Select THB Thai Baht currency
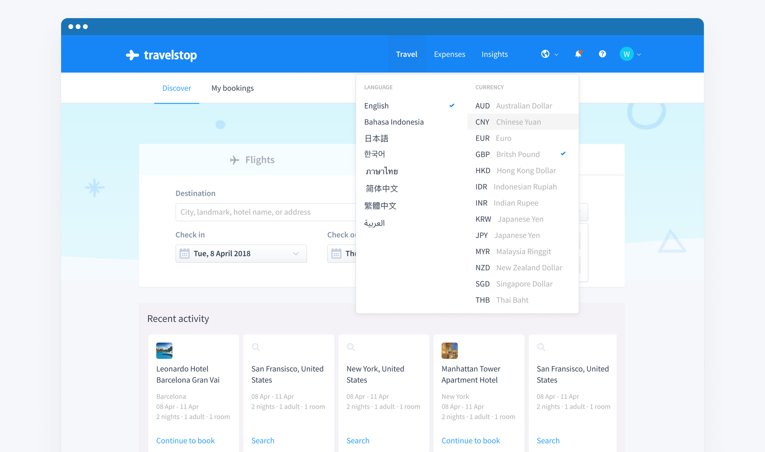The width and height of the screenshot is (765, 452). 523,300
